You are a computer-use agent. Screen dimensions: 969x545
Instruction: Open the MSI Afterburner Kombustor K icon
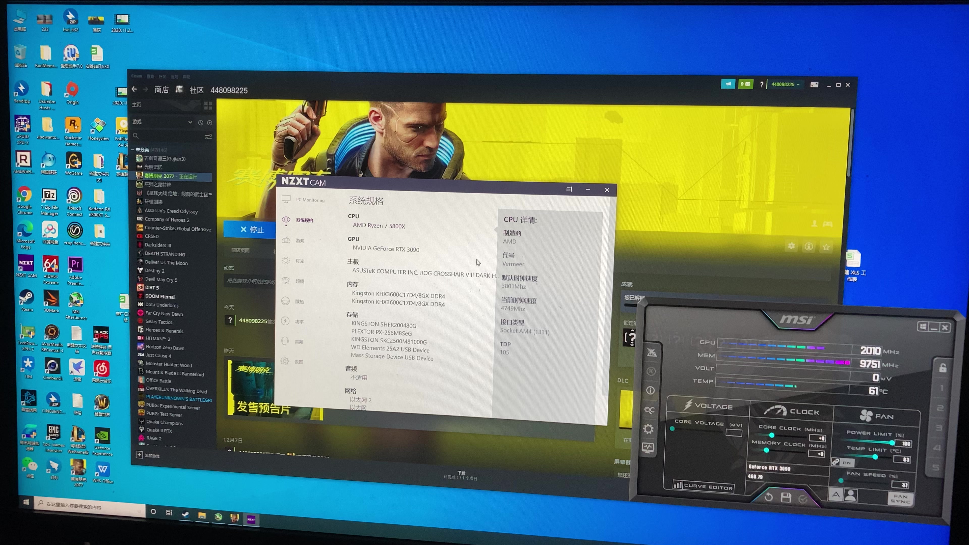[x=651, y=371]
